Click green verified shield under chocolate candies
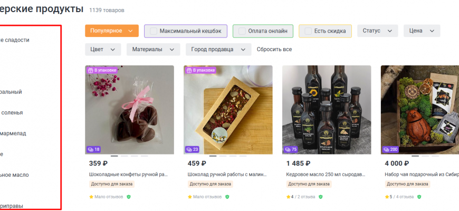Image resolution: width=459 pixels, height=211 pixels. (128, 197)
